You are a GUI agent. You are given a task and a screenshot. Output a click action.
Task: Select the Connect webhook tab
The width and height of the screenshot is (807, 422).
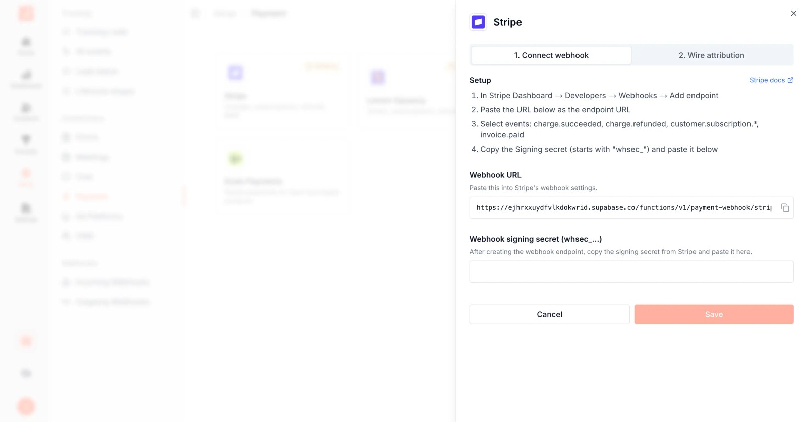(x=551, y=55)
